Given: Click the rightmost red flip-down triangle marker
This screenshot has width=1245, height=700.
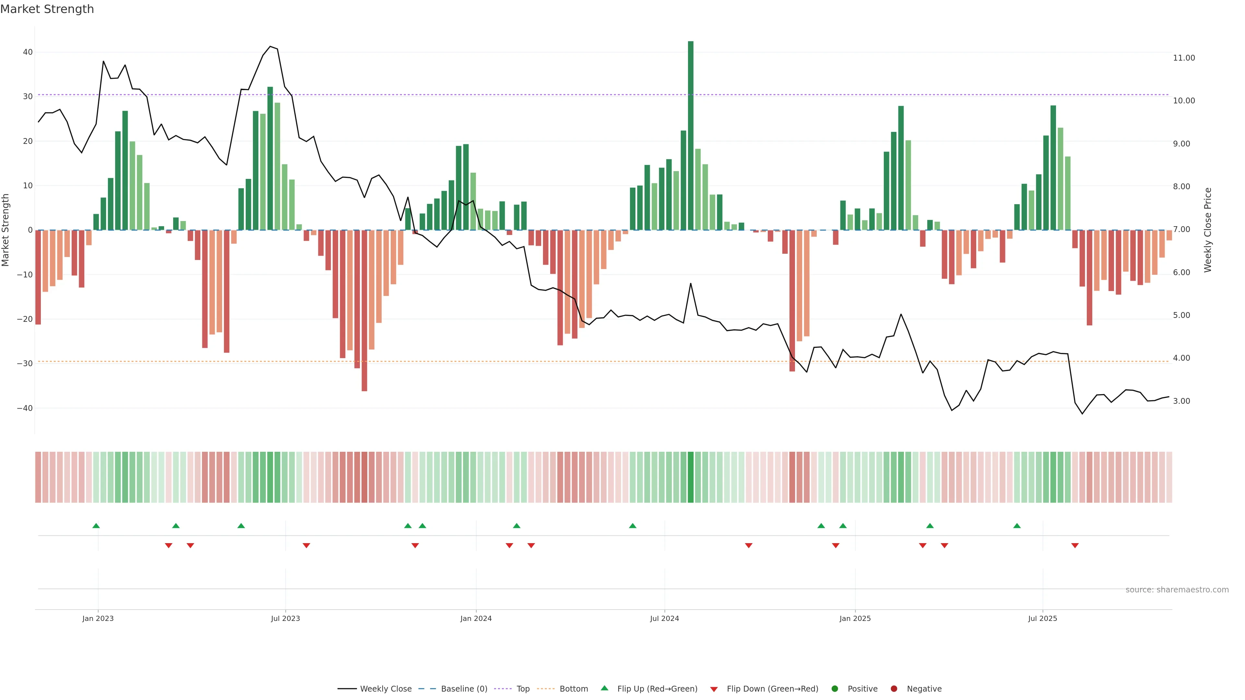Looking at the screenshot, I should click(1075, 545).
